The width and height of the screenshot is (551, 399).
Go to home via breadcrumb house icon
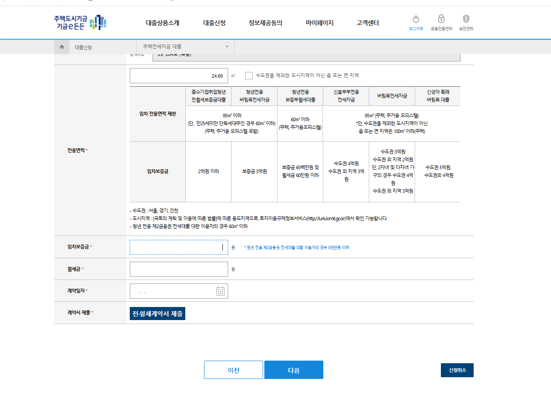pyautogui.click(x=62, y=47)
